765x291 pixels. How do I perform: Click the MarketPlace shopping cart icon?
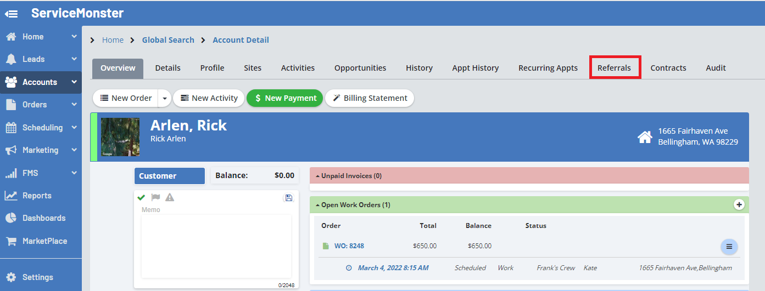10,241
